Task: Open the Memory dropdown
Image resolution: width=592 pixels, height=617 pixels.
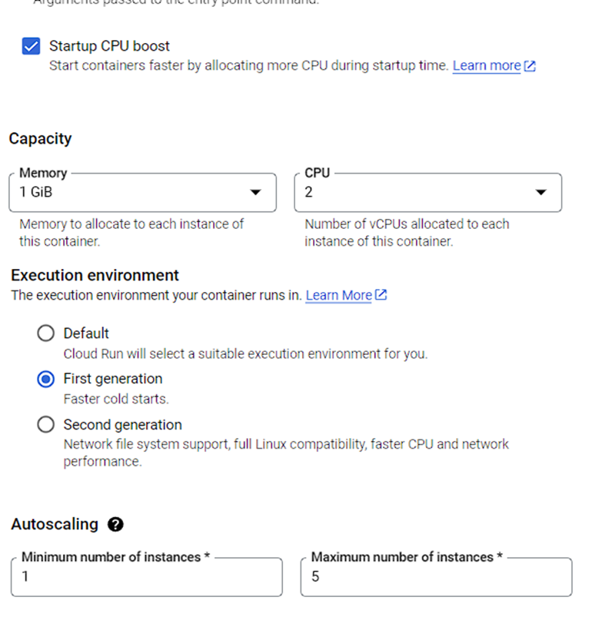Action: pyautogui.click(x=142, y=192)
